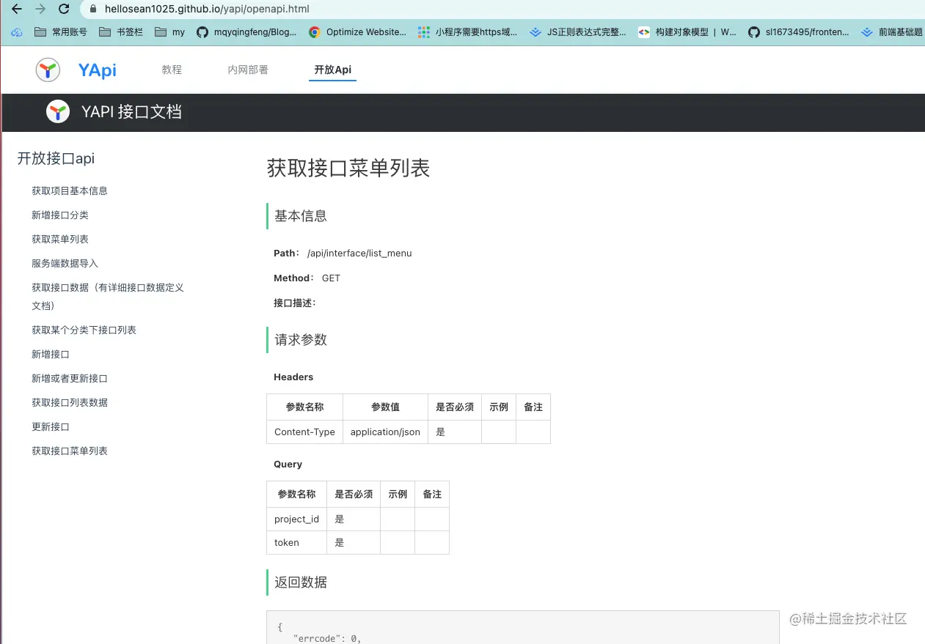Viewport: 925px width, 644px height.
Task: Click the lock icon in address bar
Action: coord(92,10)
